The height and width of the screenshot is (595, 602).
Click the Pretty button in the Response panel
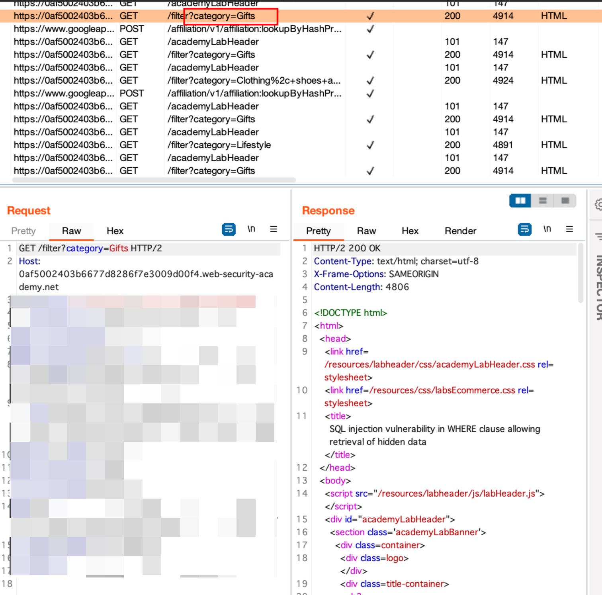pos(318,231)
